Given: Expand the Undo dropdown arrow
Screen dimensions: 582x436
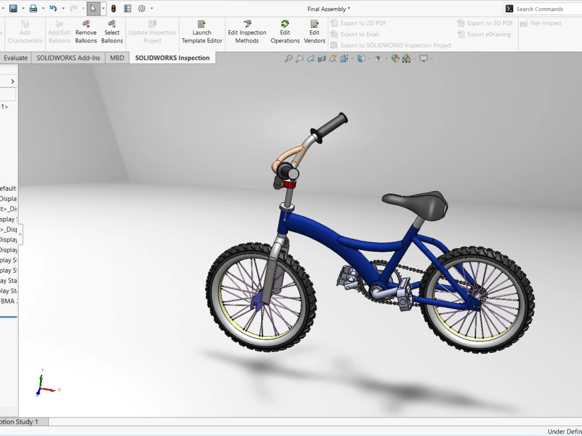Looking at the screenshot, I should (63, 8).
